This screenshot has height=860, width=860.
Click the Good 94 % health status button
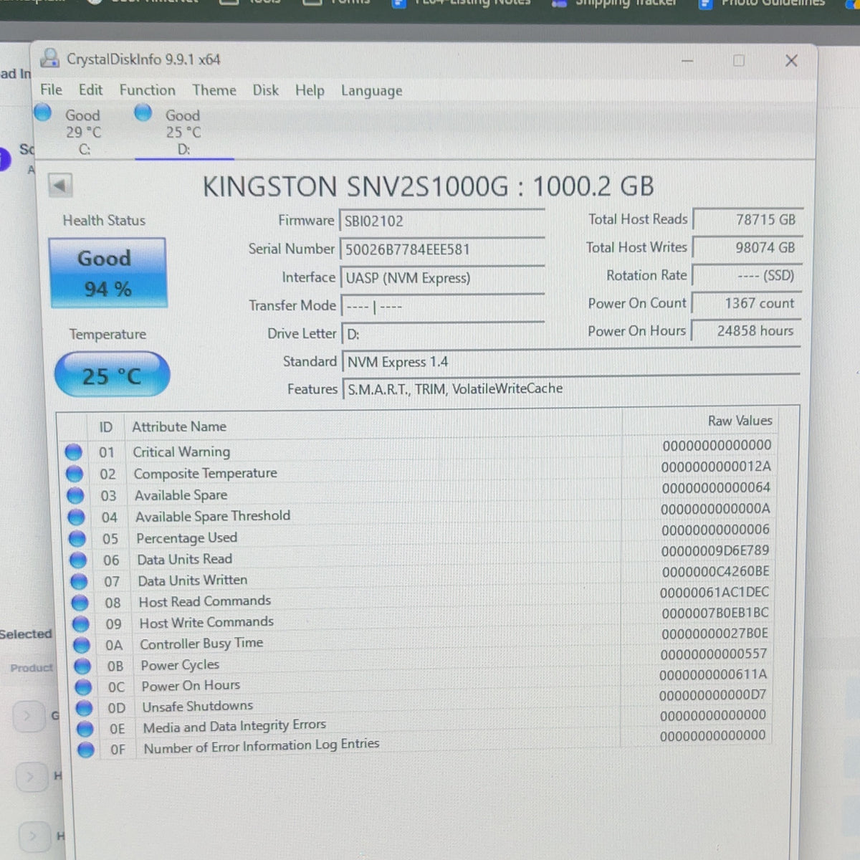point(107,273)
